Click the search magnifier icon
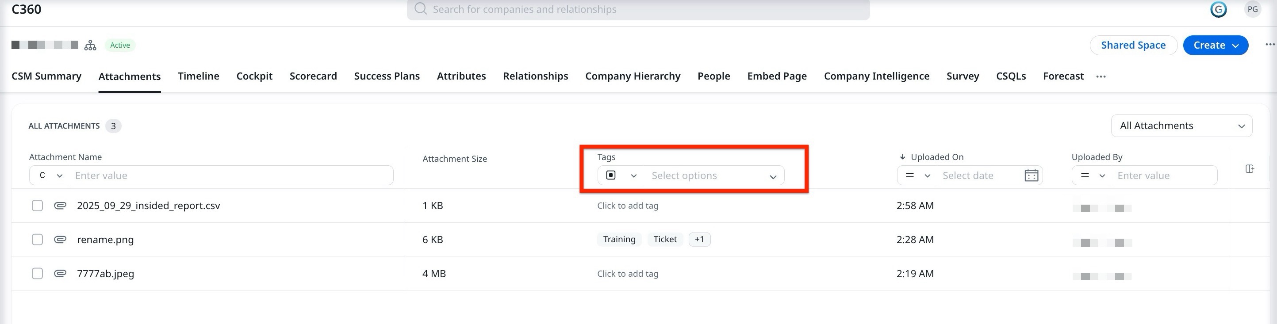 420,9
